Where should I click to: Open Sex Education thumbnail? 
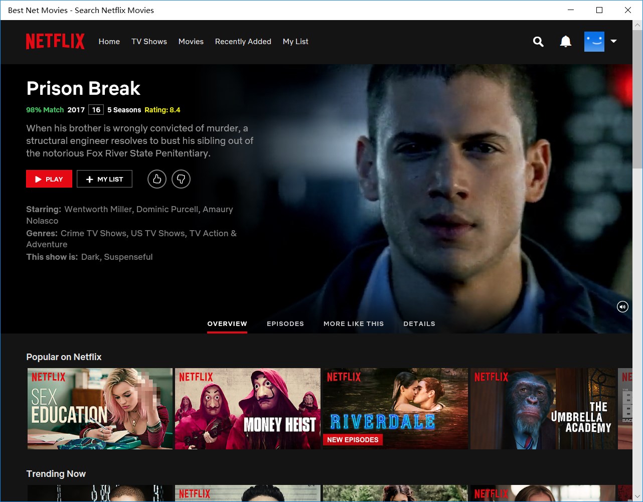pyautogui.click(x=100, y=409)
